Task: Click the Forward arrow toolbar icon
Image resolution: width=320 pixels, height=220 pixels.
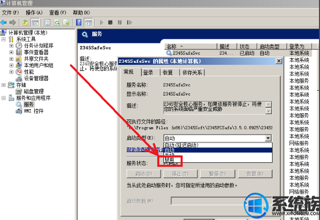Action: click(x=12, y=22)
